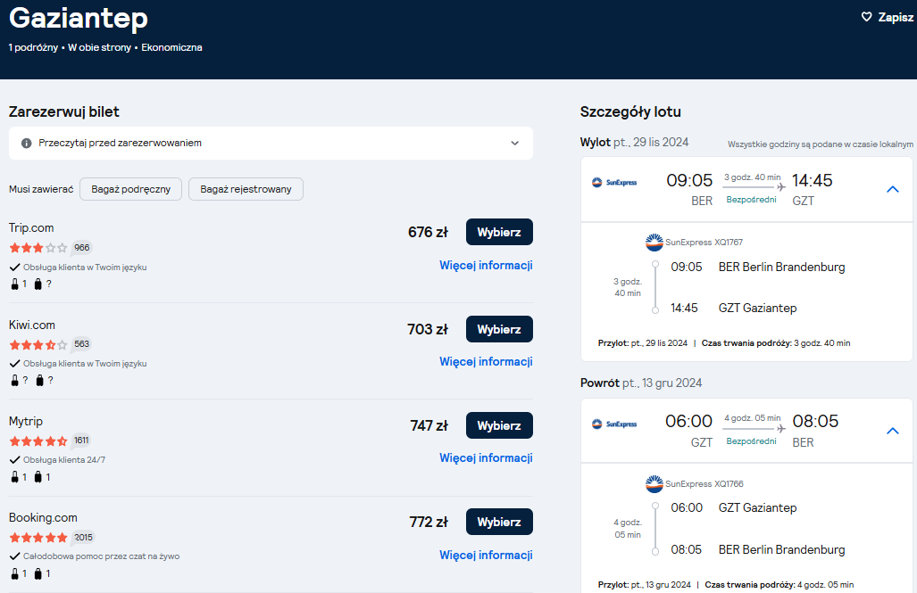Screen dimensions: 917x593
Task: Click plane icon on the 4 godz. 05 min line
Action: pos(780,429)
